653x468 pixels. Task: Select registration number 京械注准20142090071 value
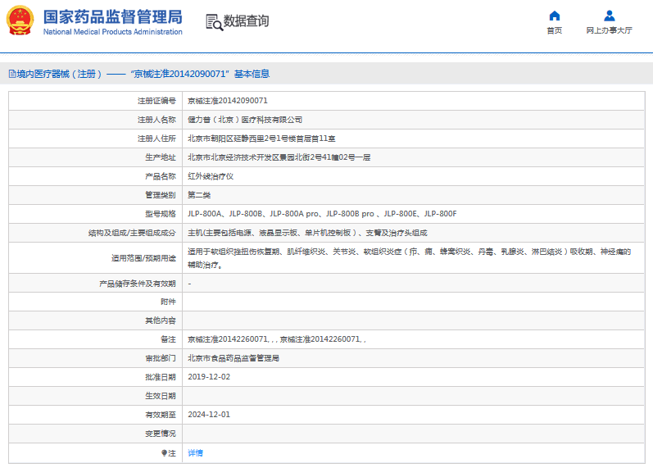click(x=228, y=101)
